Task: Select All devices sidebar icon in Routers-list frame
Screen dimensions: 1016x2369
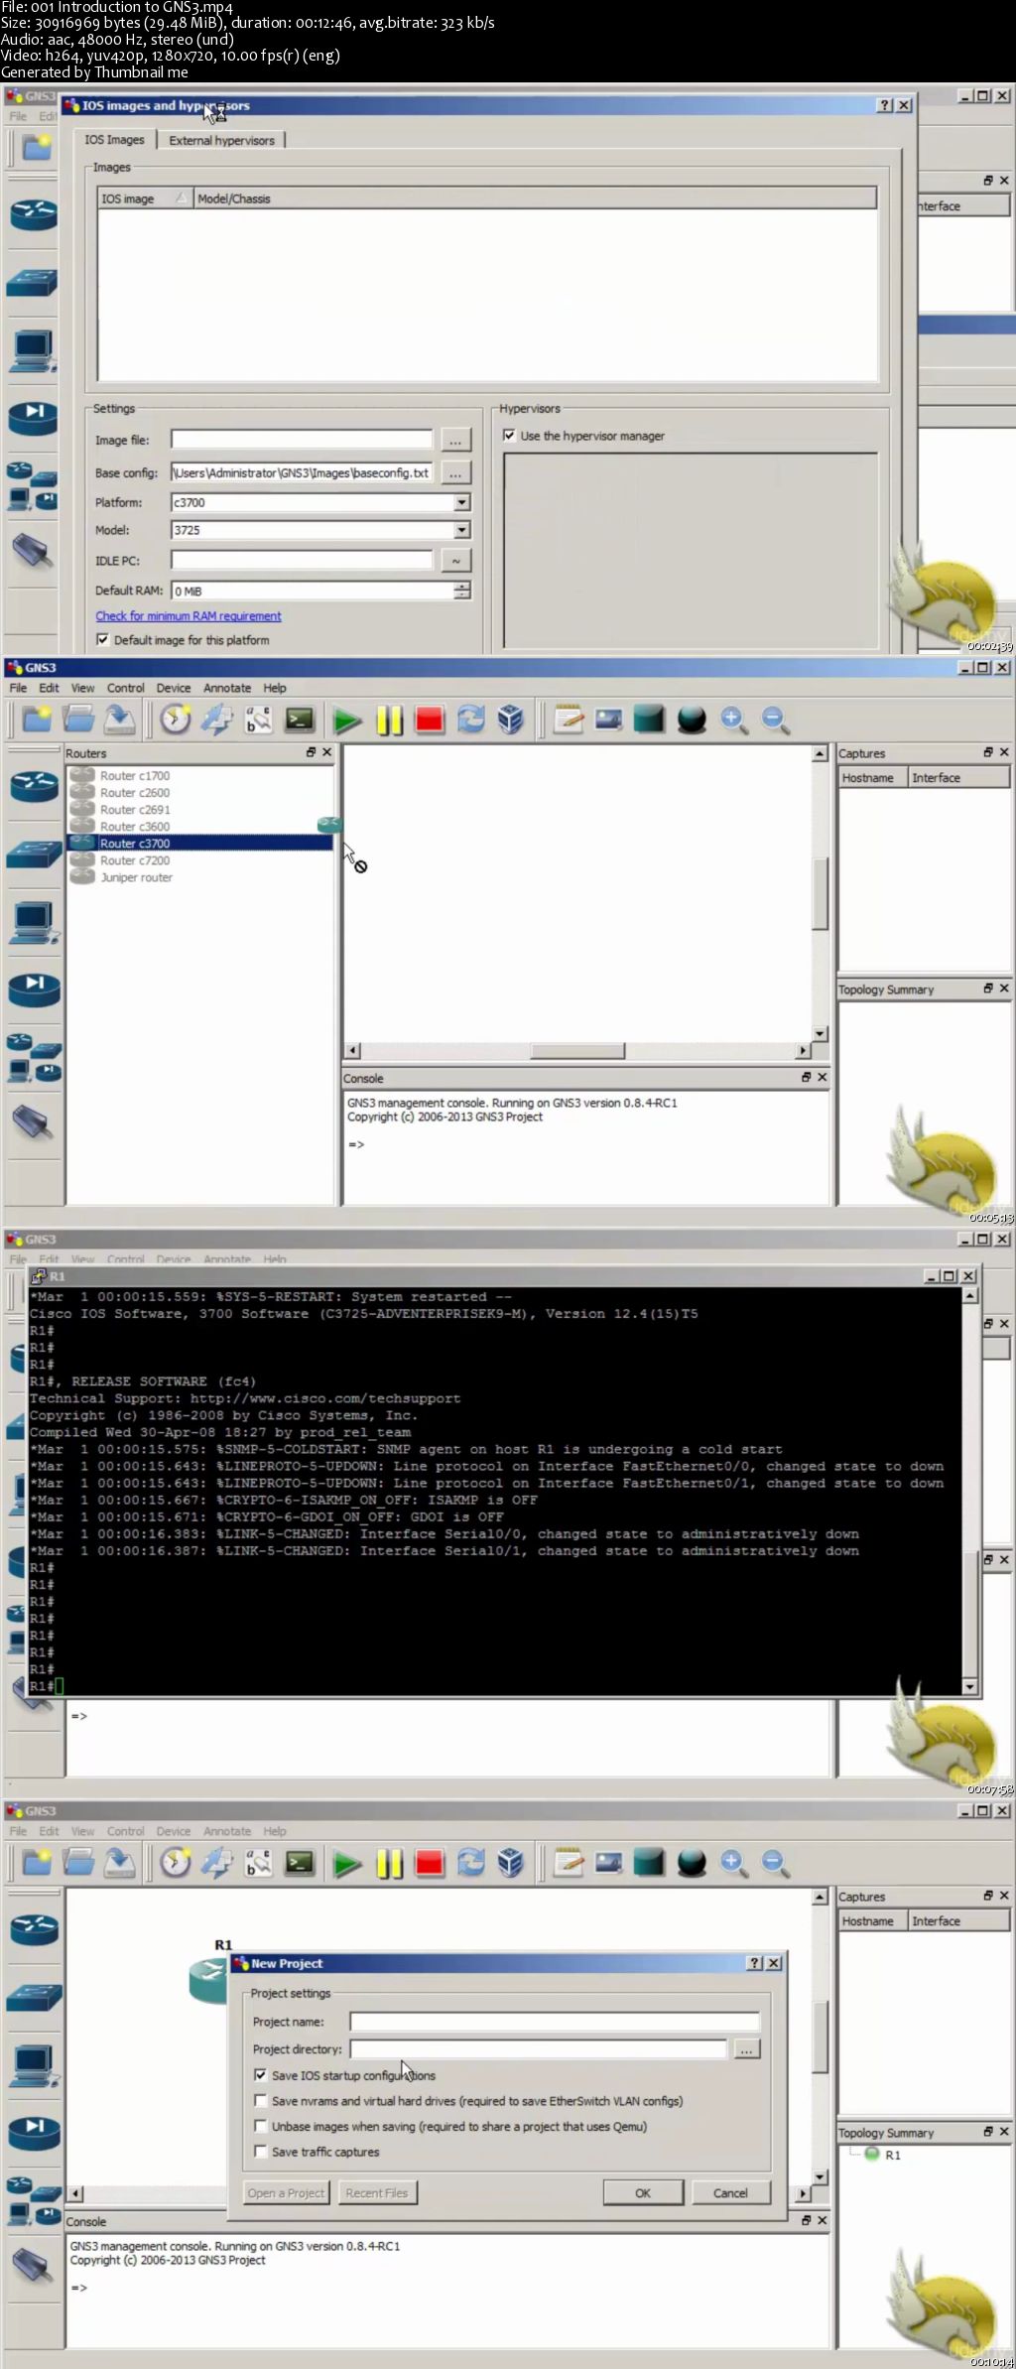Action: coord(34,1057)
